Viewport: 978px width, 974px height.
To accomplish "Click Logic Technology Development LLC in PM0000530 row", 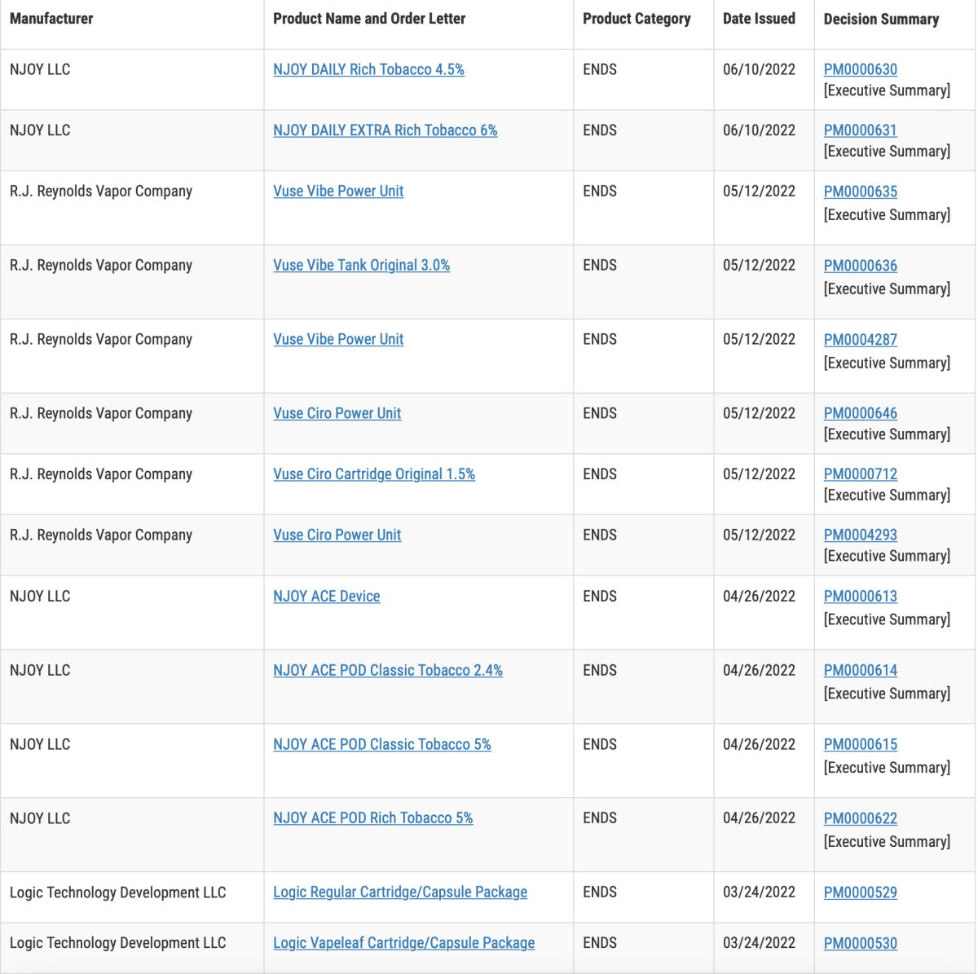I will tap(117, 943).
